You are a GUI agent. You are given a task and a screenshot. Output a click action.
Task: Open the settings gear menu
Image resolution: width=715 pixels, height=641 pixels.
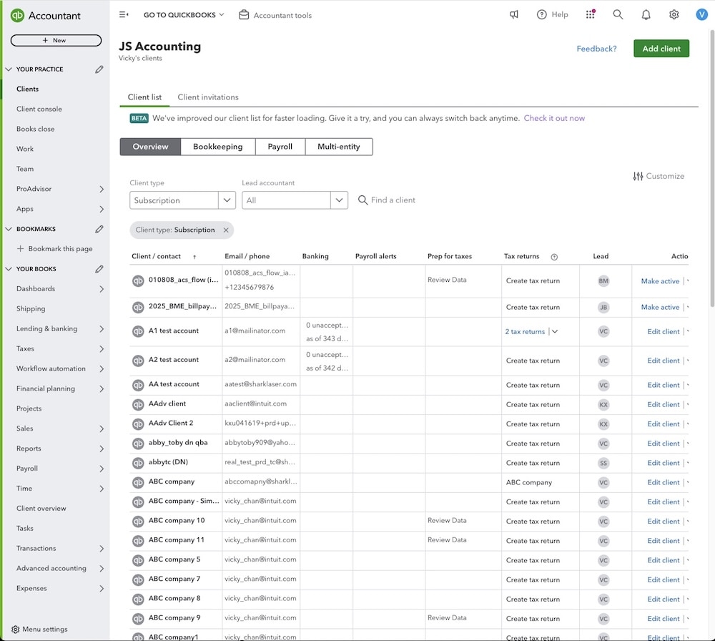coord(673,14)
